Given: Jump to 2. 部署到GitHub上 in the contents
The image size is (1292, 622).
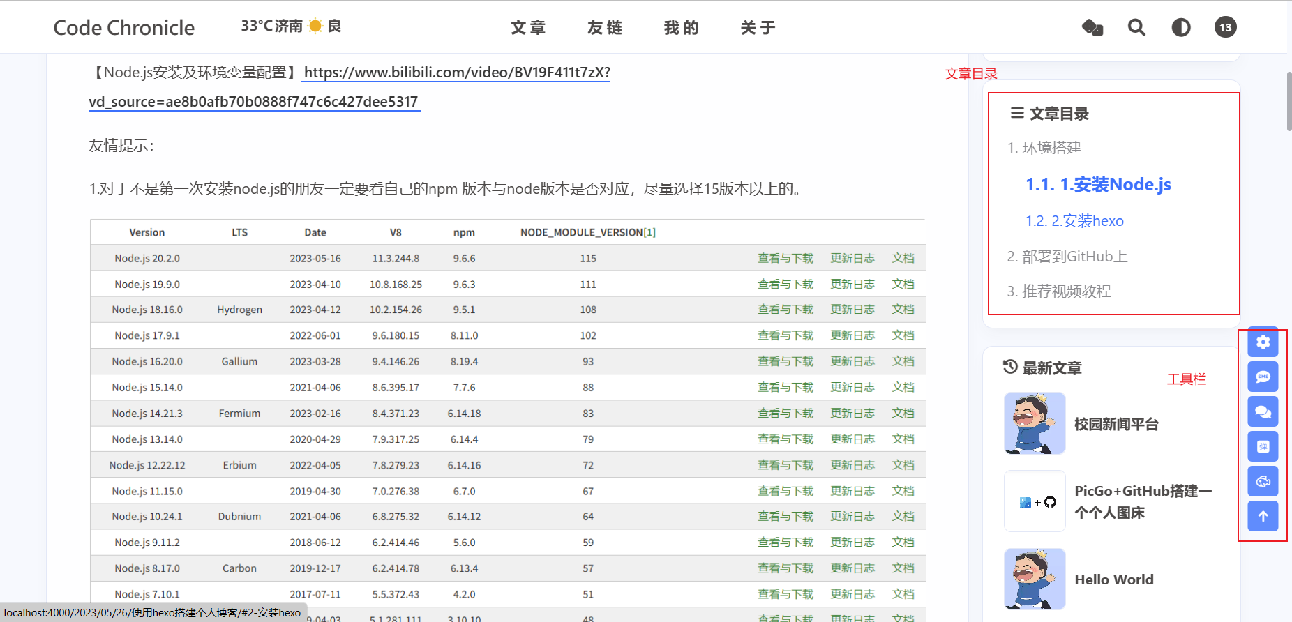Looking at the screenshot, I should (x=1067, y=257).
